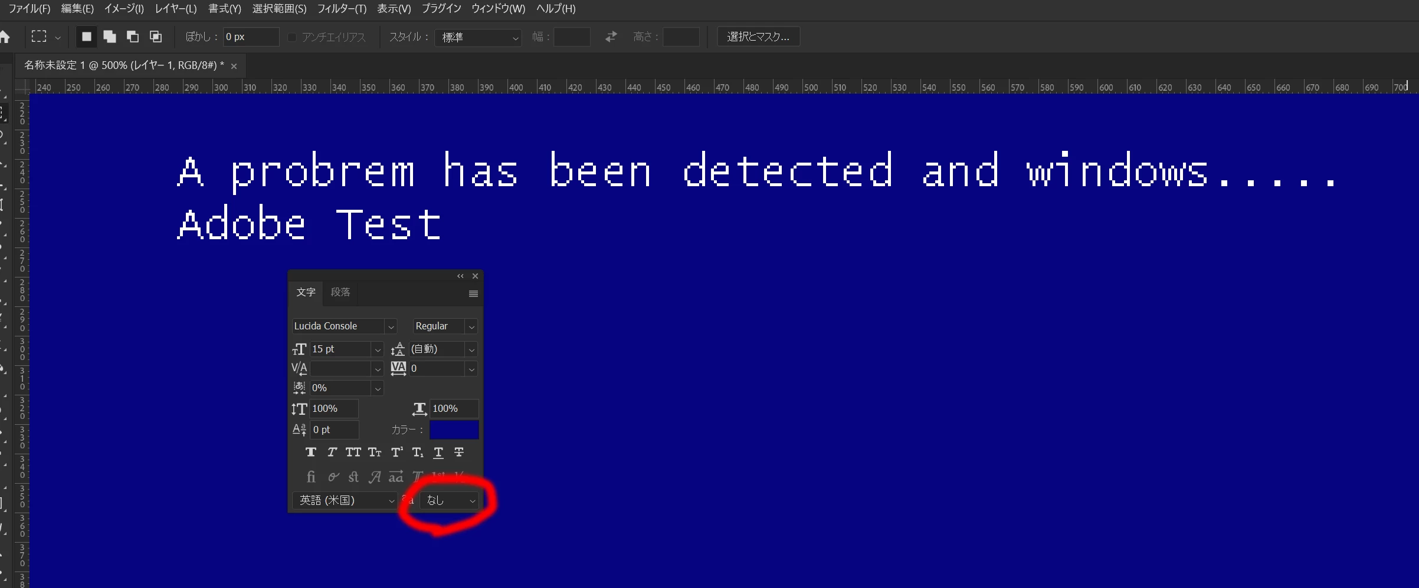This screenshot has height=588, width=1419.
Task: Select the Add to Selection mode icon
Action: 110,37
